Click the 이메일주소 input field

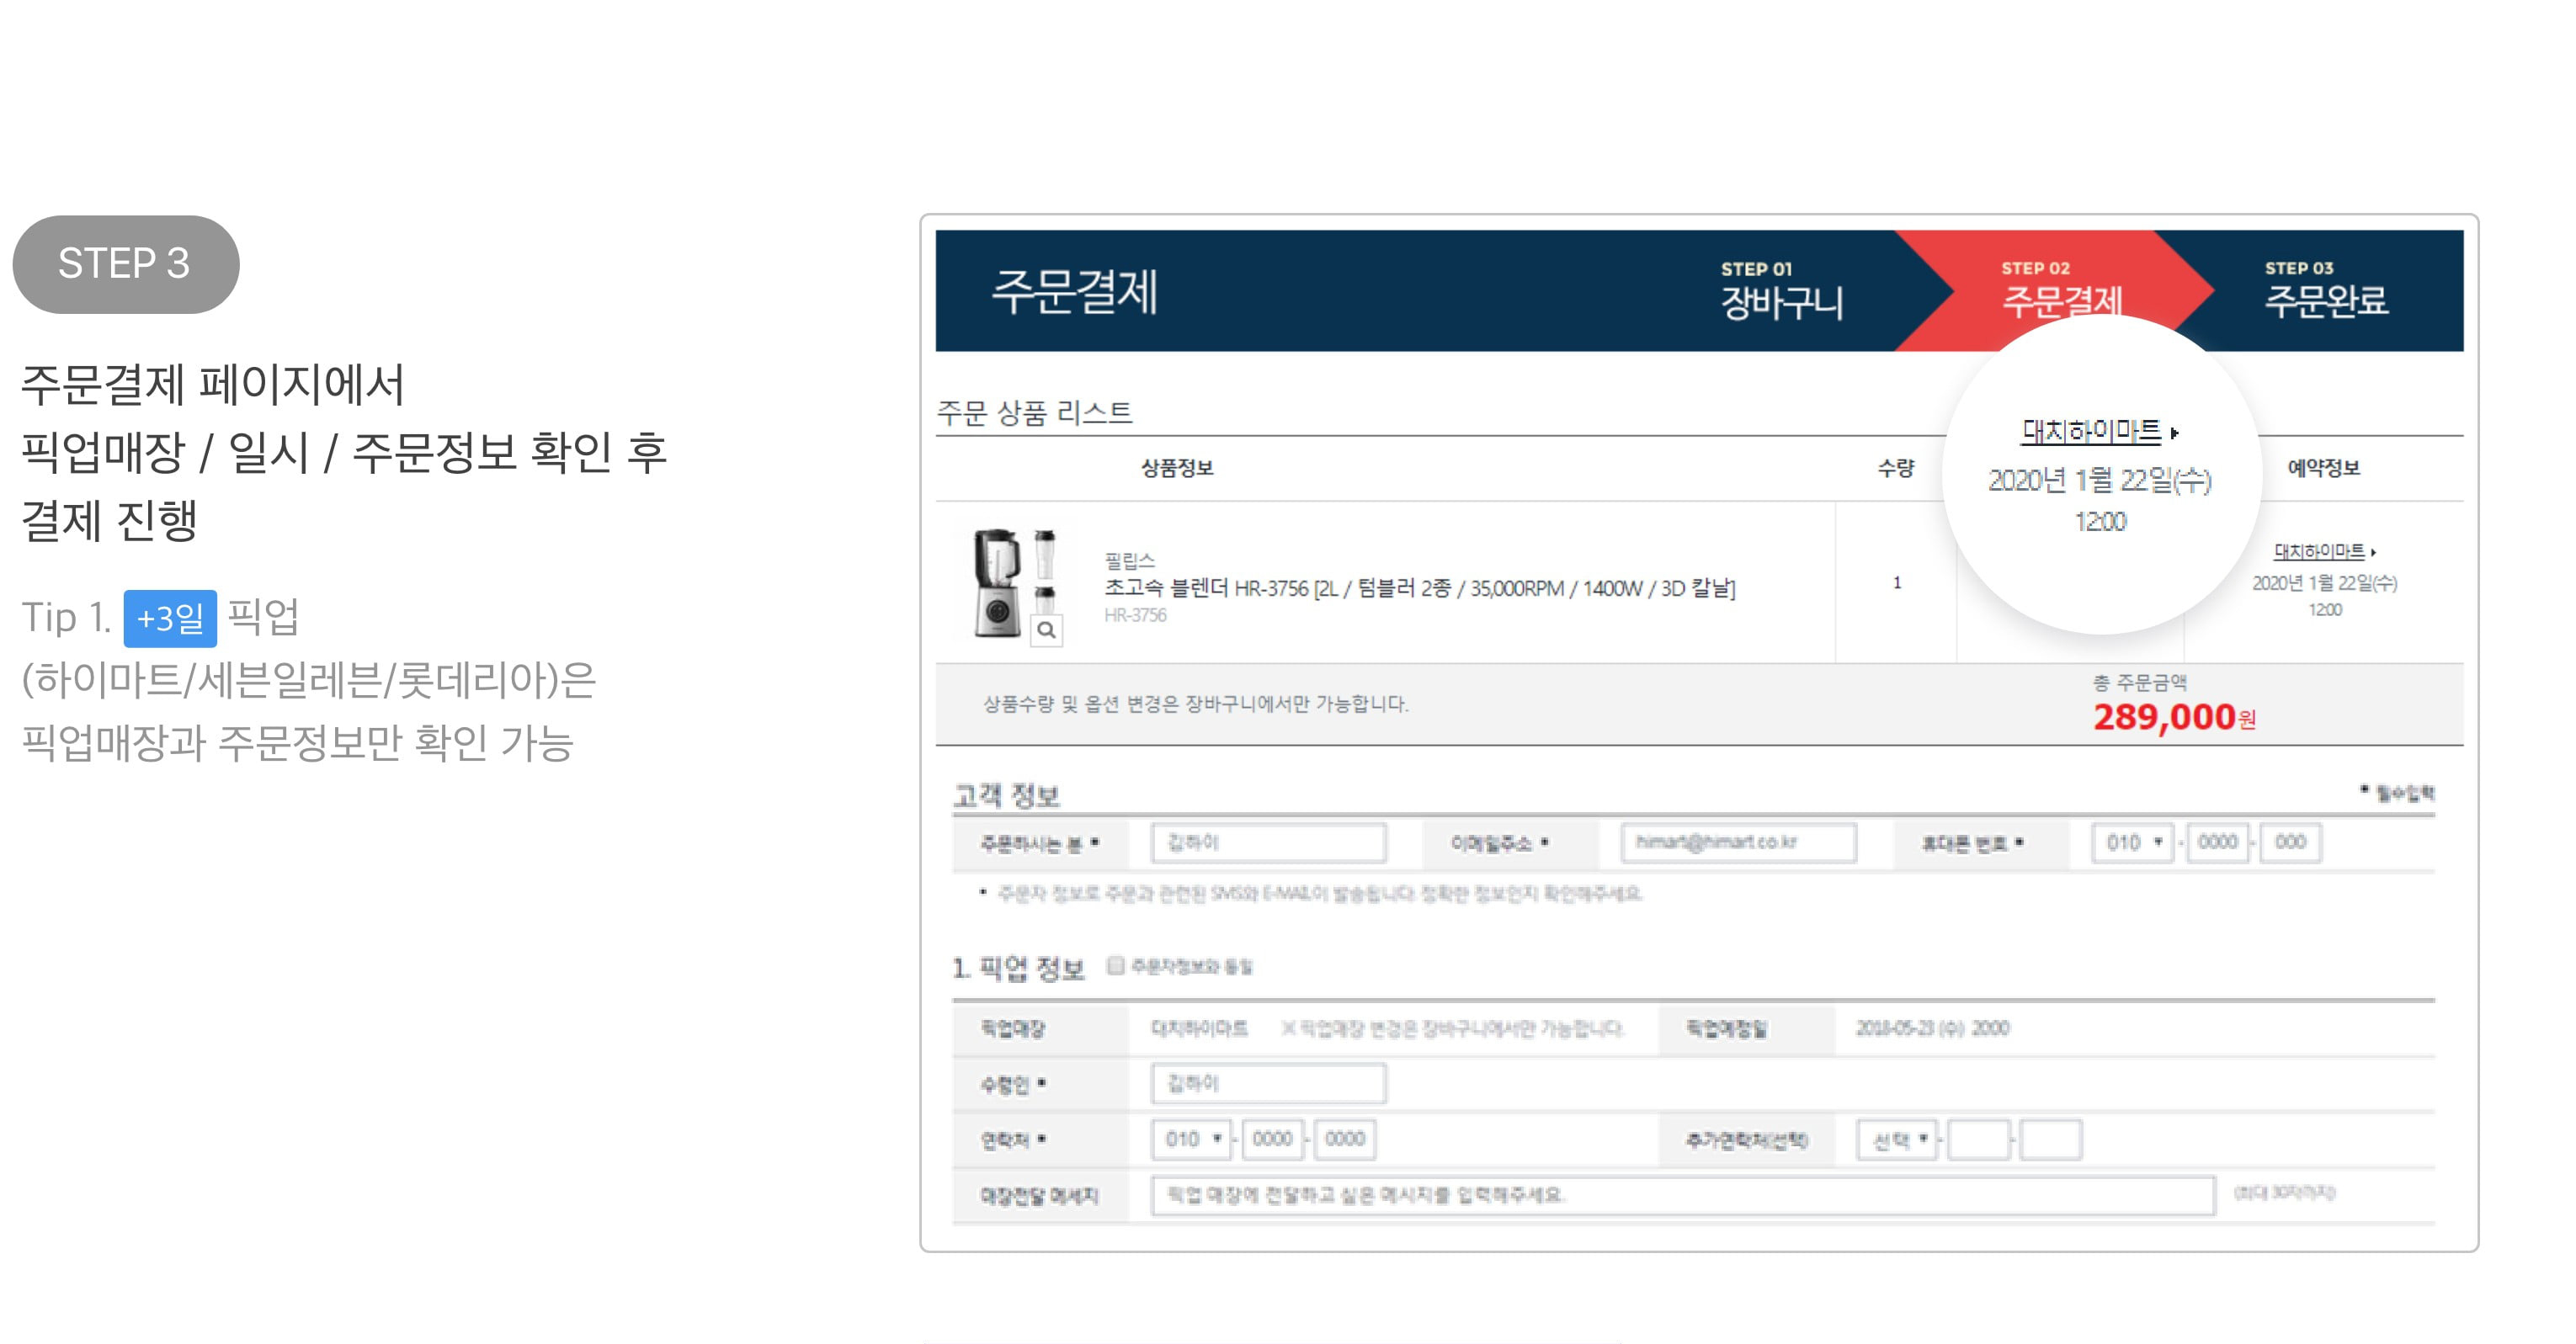[x=1739, y=843]
